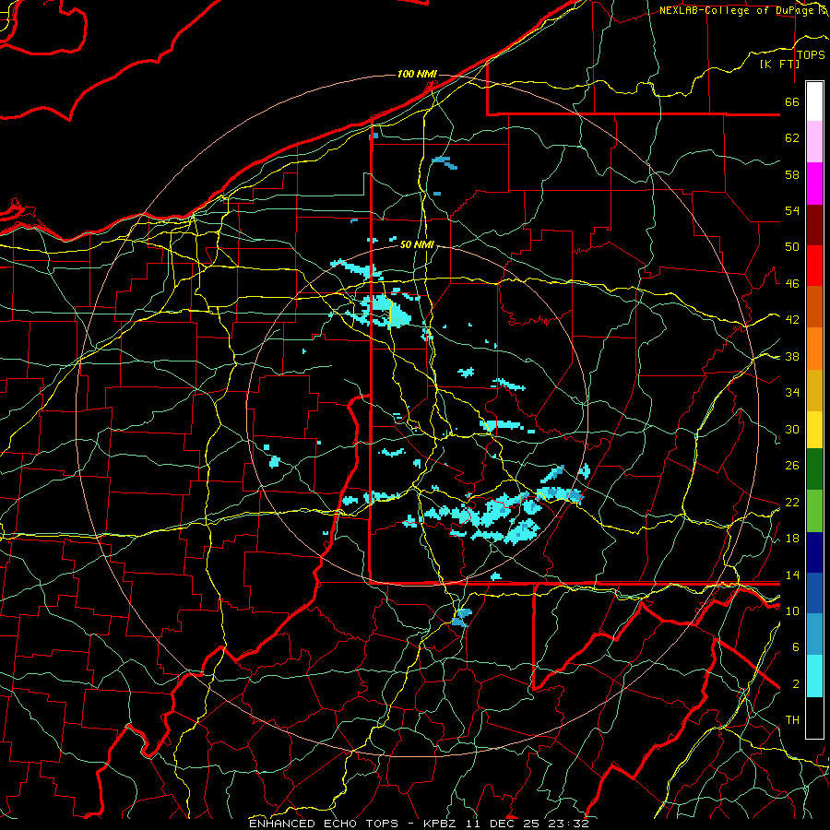Click the legend value '46'
The height and width of the screenshot is (830, 830).
pos(792,284)
